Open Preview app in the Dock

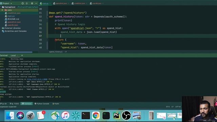pos(137,115)
